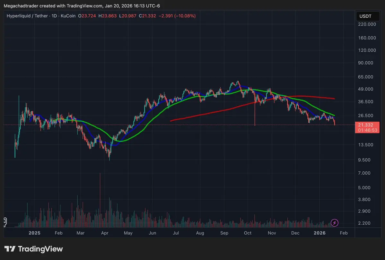
Task: Click the 65.000 price axis label
Action: click(x=365, y=77)
